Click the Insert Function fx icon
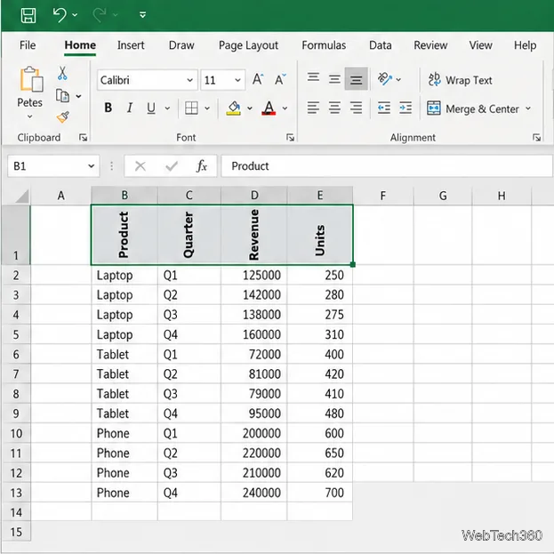The width and height of the screenshot is (554, 554). pos(202,166)
